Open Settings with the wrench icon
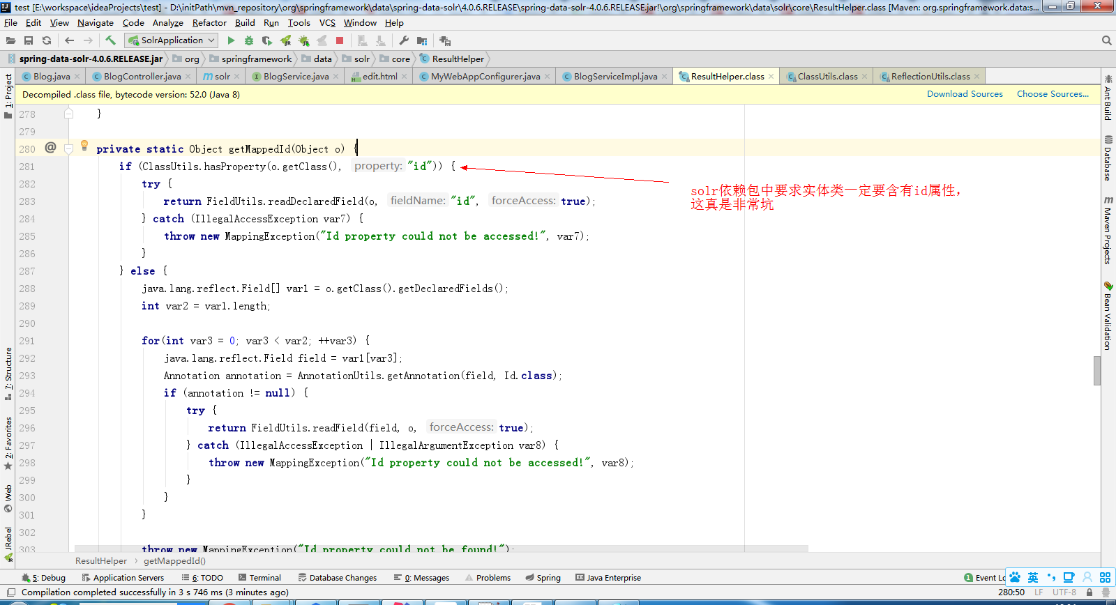The width and height of the screenshot is (1116, 605). coord(404,40)
